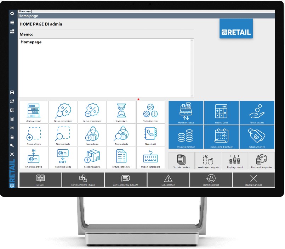This screenshot has width=285, height=249.
Task: Open the Venduto per categoria report
Action: (208, 161)
